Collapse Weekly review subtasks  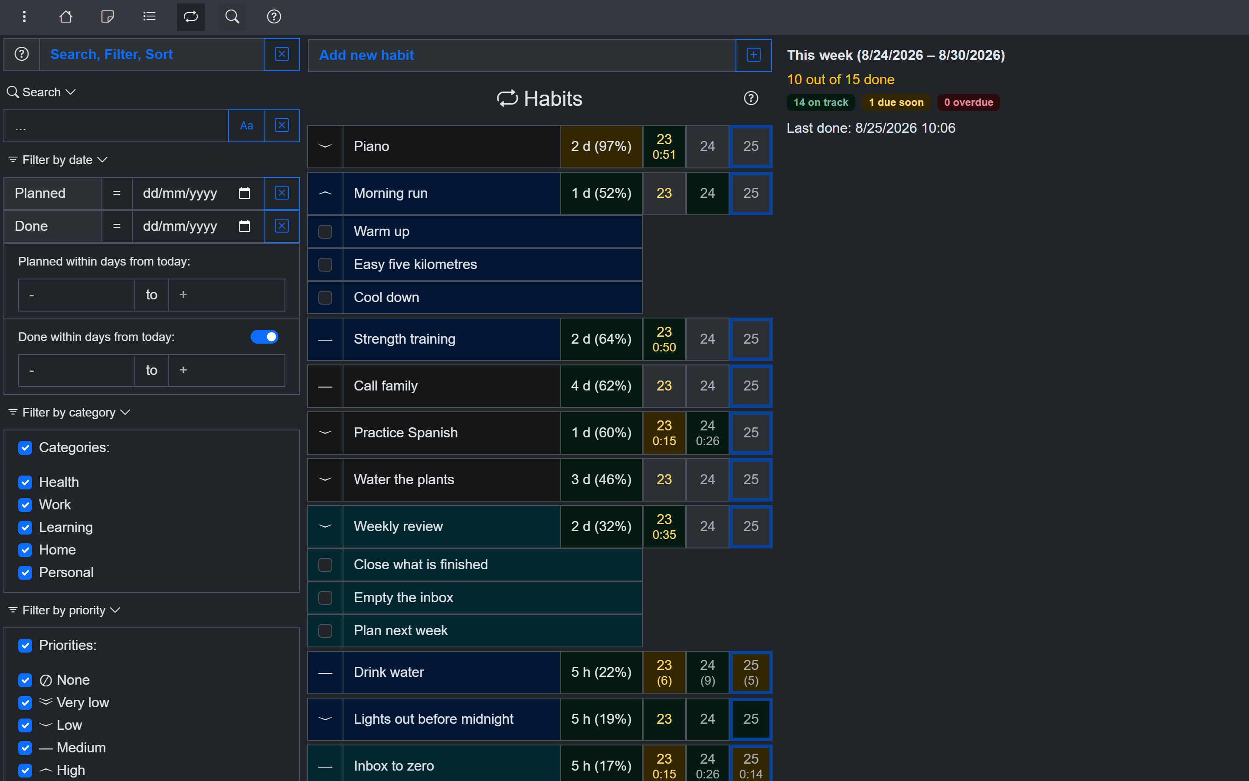(325, 526)
